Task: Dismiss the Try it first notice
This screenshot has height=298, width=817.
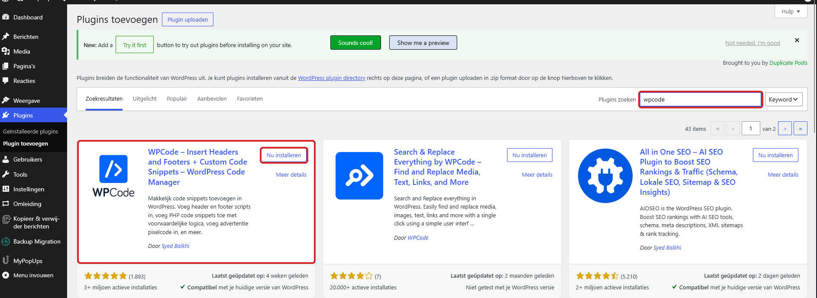Action: [797, 40]
